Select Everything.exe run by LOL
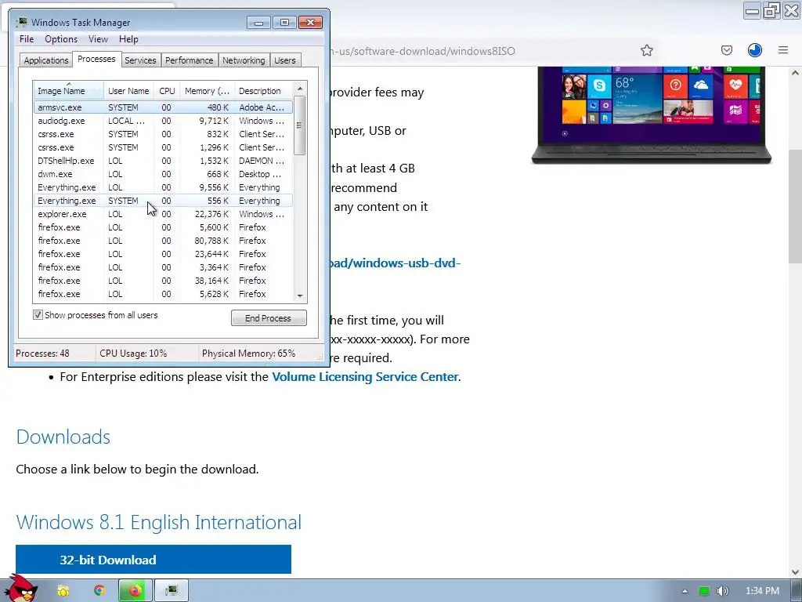Viewport: 802px width, 602px height. 163,187
